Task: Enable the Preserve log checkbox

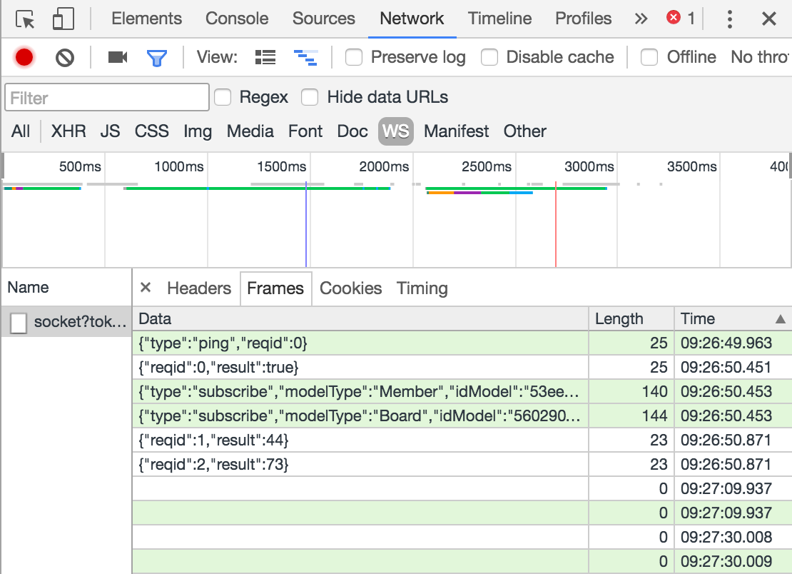Action: coord(354,57)
